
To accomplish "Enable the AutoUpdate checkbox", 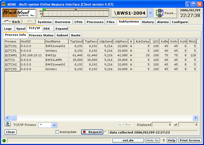I will (57, 132).
